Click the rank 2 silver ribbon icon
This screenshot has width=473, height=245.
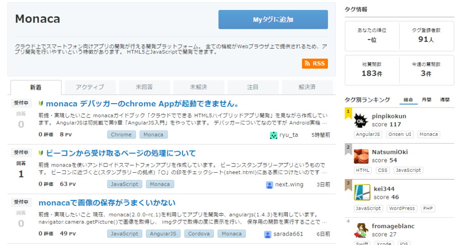(x=348, y=150)
